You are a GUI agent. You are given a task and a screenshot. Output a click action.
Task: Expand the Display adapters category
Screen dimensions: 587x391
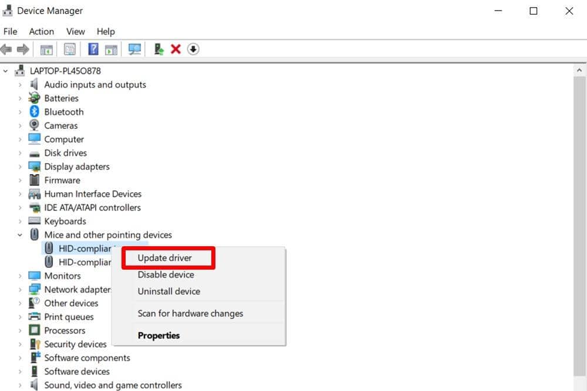point(20,166)
